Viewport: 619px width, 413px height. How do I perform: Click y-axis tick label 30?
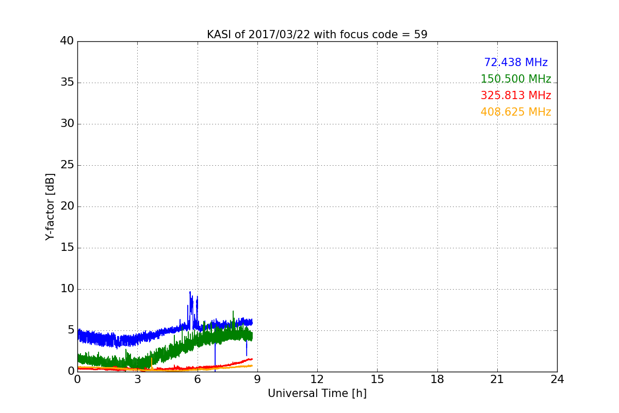point(67,124)
